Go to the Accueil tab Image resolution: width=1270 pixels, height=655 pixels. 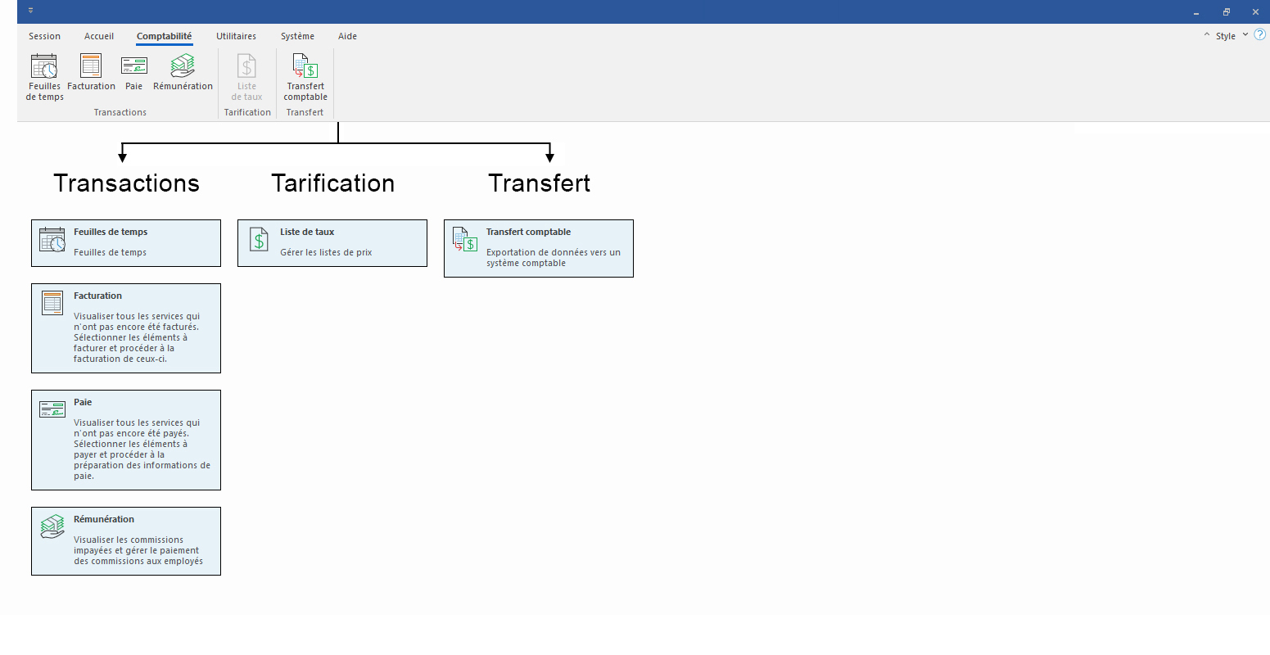(x=99, y=36)
